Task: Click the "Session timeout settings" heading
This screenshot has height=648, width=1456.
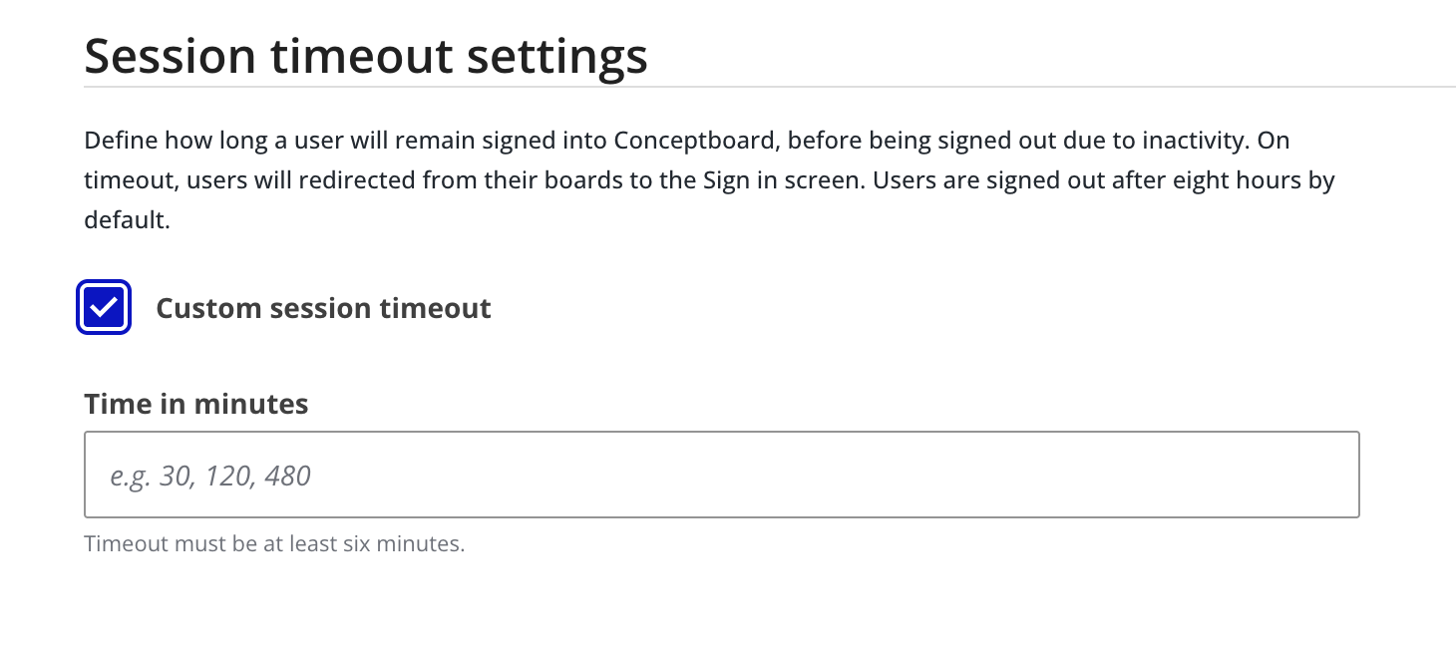Action: click(x=366, y=56)
